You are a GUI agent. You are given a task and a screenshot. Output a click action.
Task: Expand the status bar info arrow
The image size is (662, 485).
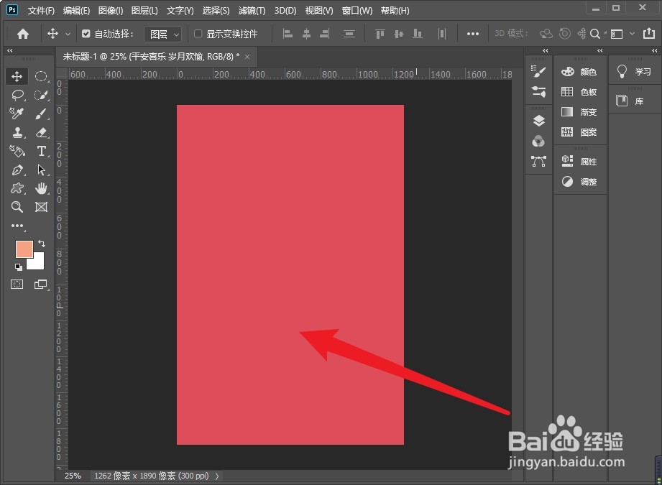[x=217, y=476]
